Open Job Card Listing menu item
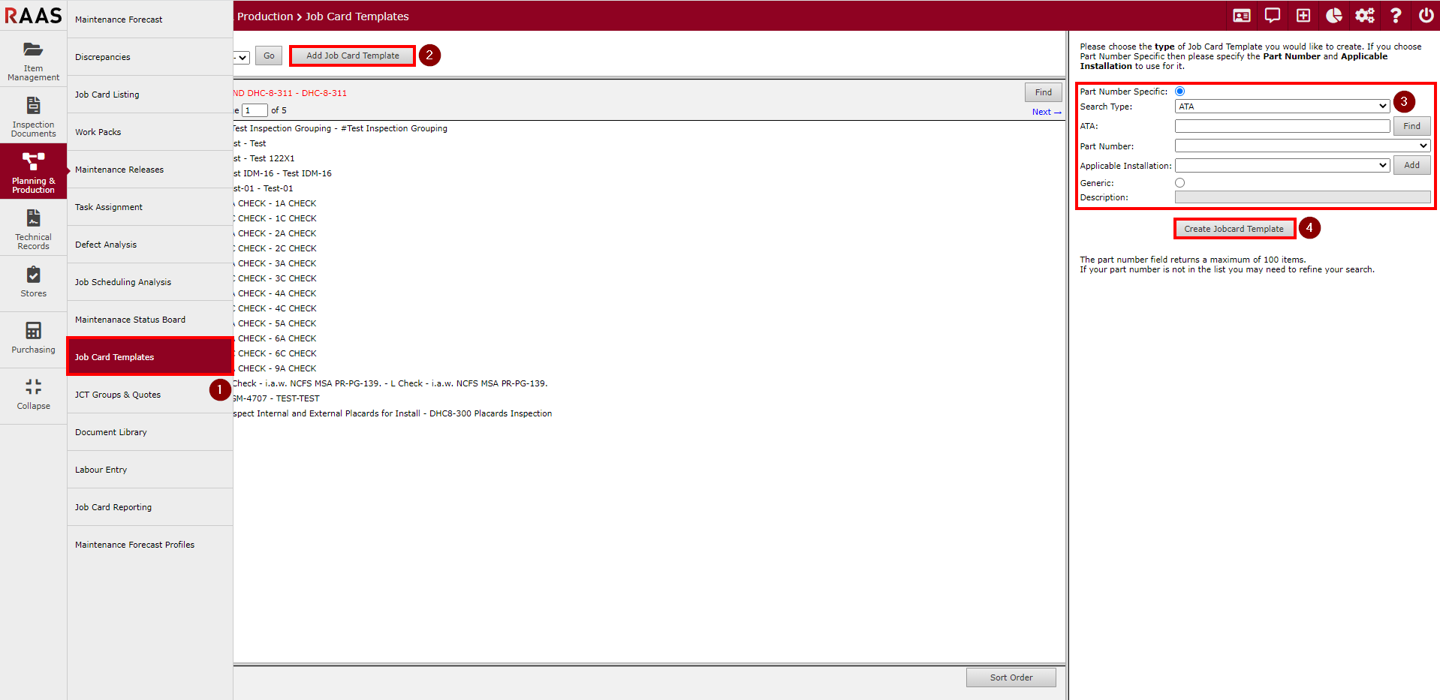 pyautogui.click(x=107, y=95)
